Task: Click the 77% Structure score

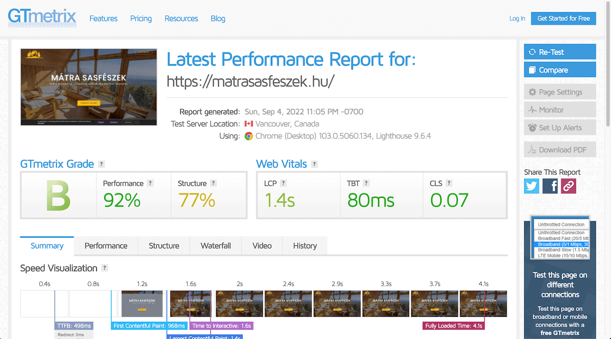Action: point(196,200)
